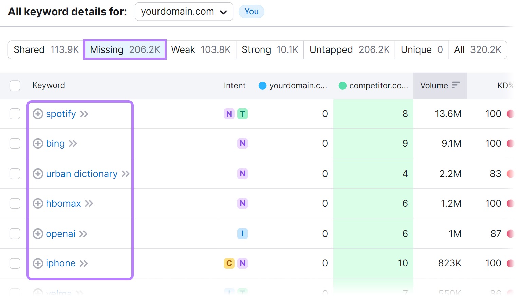
Task: Click the 1M volume for openai
Action: pos(455,234)
